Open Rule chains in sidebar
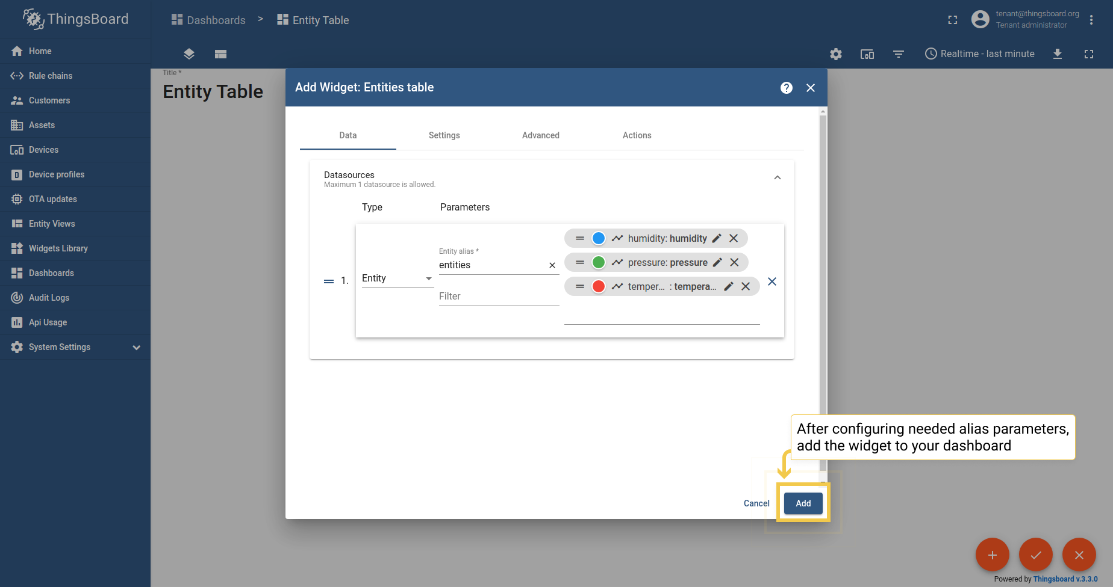Image resolution: width=1113 pixels, height=587 pixels. coord(75,76)
